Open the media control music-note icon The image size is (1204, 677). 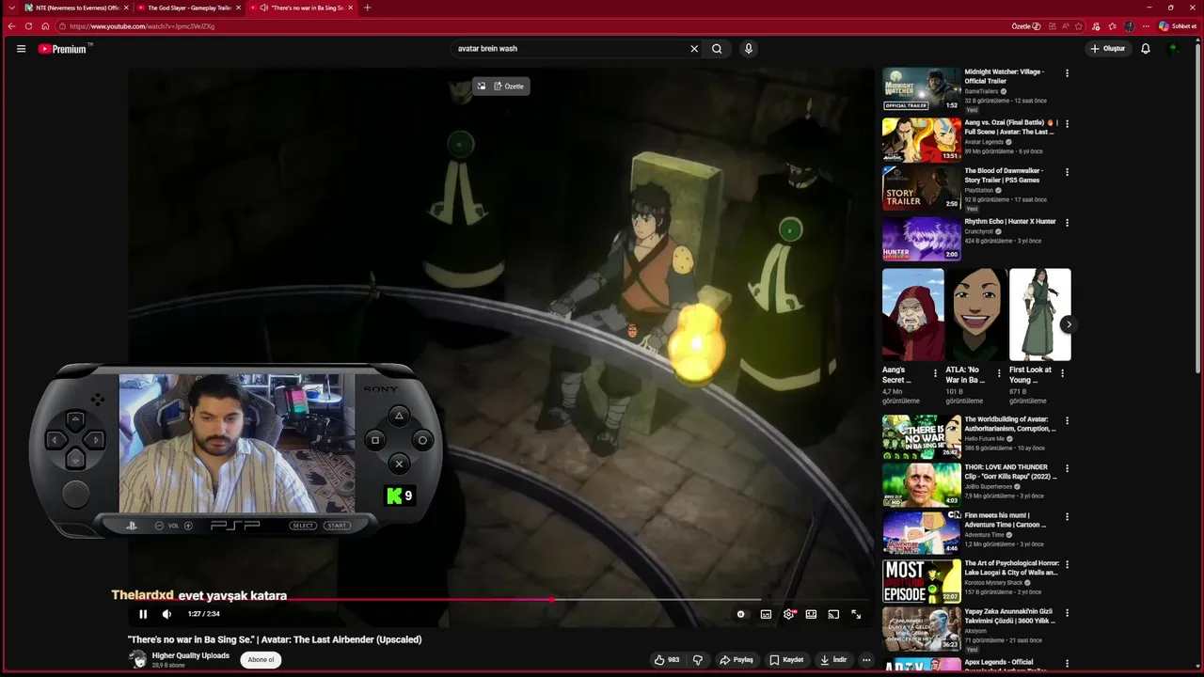1096,26
